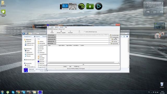
Task: Switch to the Read back tab
Action: click(55, 29)
